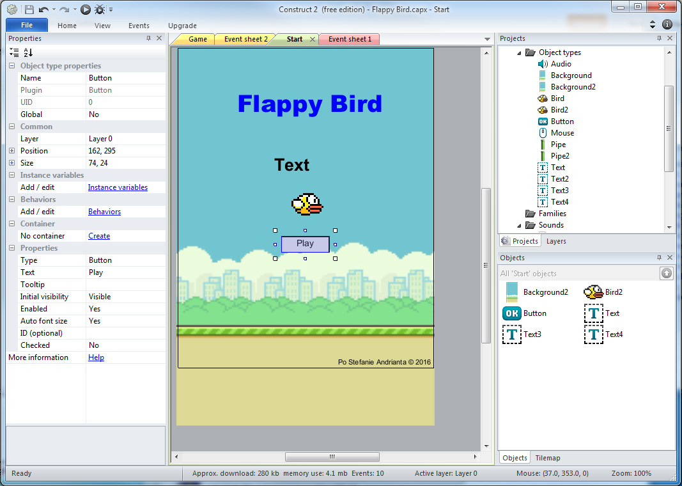Viewport: 682px width, 486px height.
Task: Open the tab list dropdown arrow
Action: point(487,39)
